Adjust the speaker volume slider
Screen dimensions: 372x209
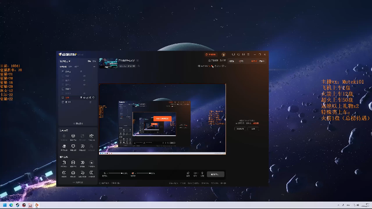pos(144,173)
